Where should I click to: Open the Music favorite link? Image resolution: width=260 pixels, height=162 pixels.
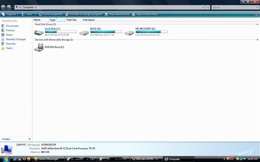[x=9, y=35]
